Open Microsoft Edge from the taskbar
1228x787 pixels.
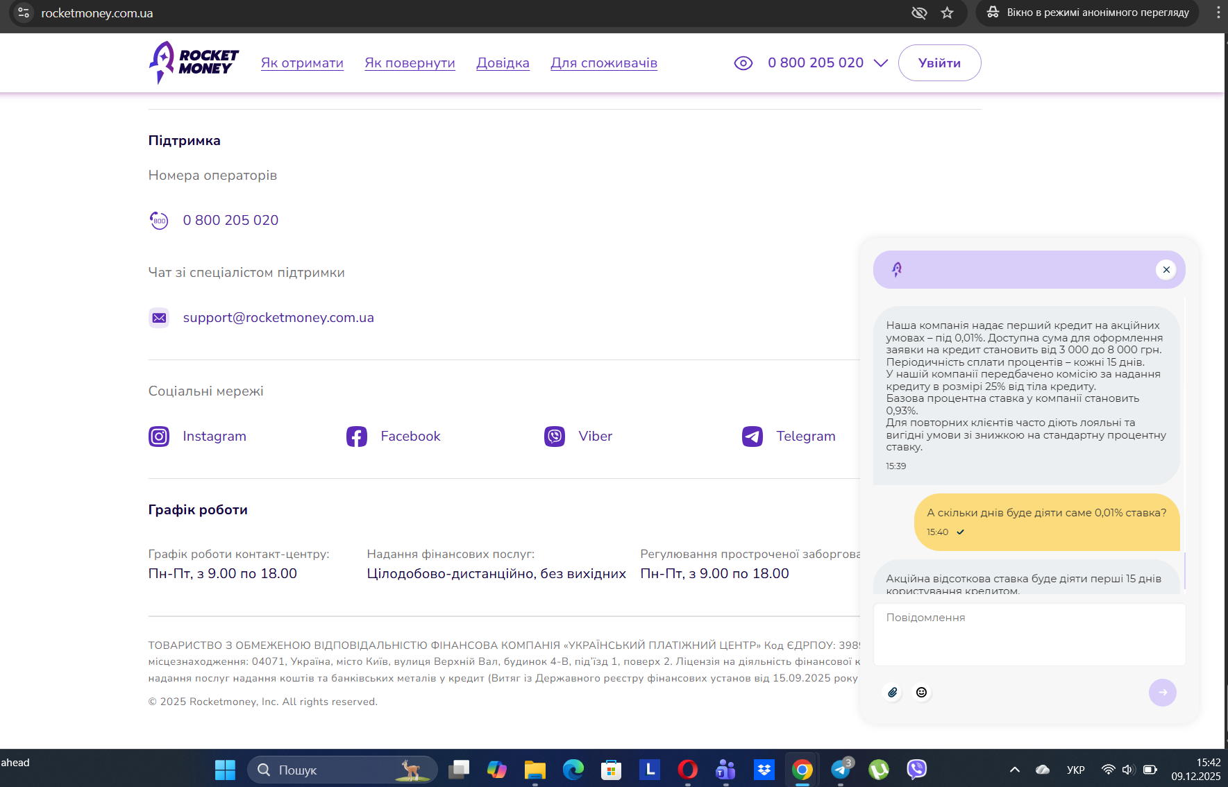coord(573,770)
